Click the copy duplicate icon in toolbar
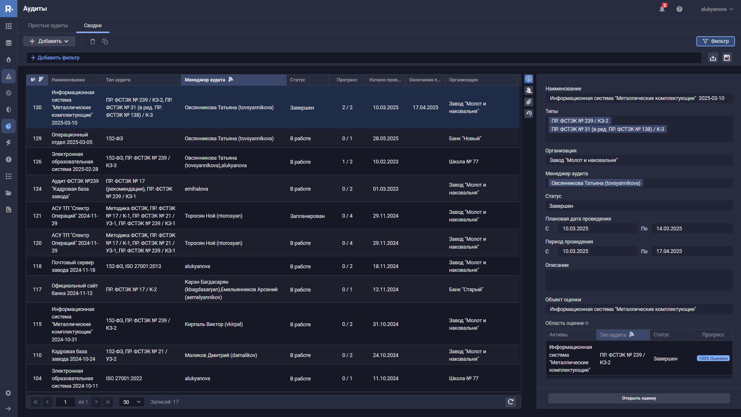Viewport: 741px width, 417px height. pyautogui.click(x=105, y=41)
